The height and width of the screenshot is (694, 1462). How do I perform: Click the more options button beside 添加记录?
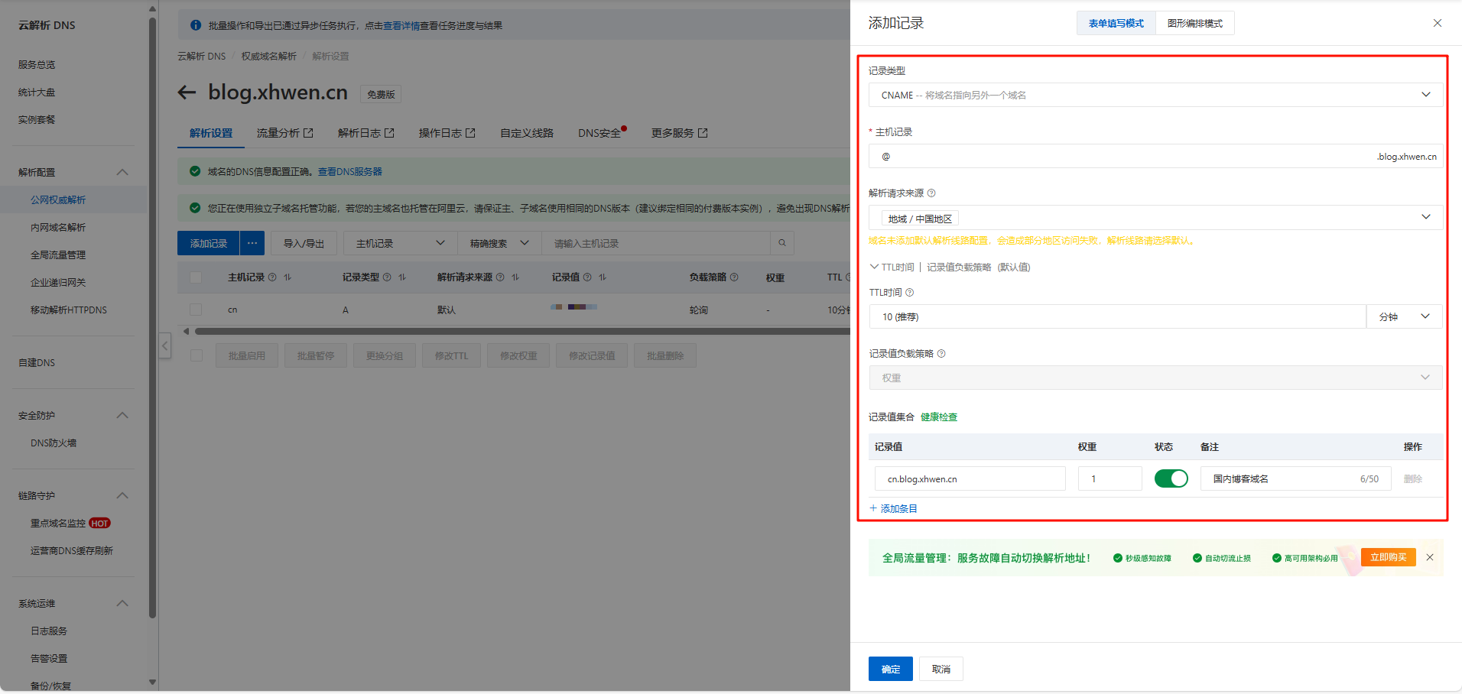pos(252,243)
